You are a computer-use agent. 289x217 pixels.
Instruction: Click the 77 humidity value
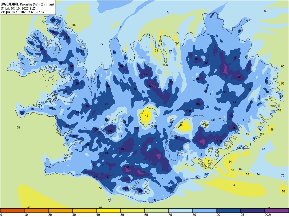pos(102,44)
